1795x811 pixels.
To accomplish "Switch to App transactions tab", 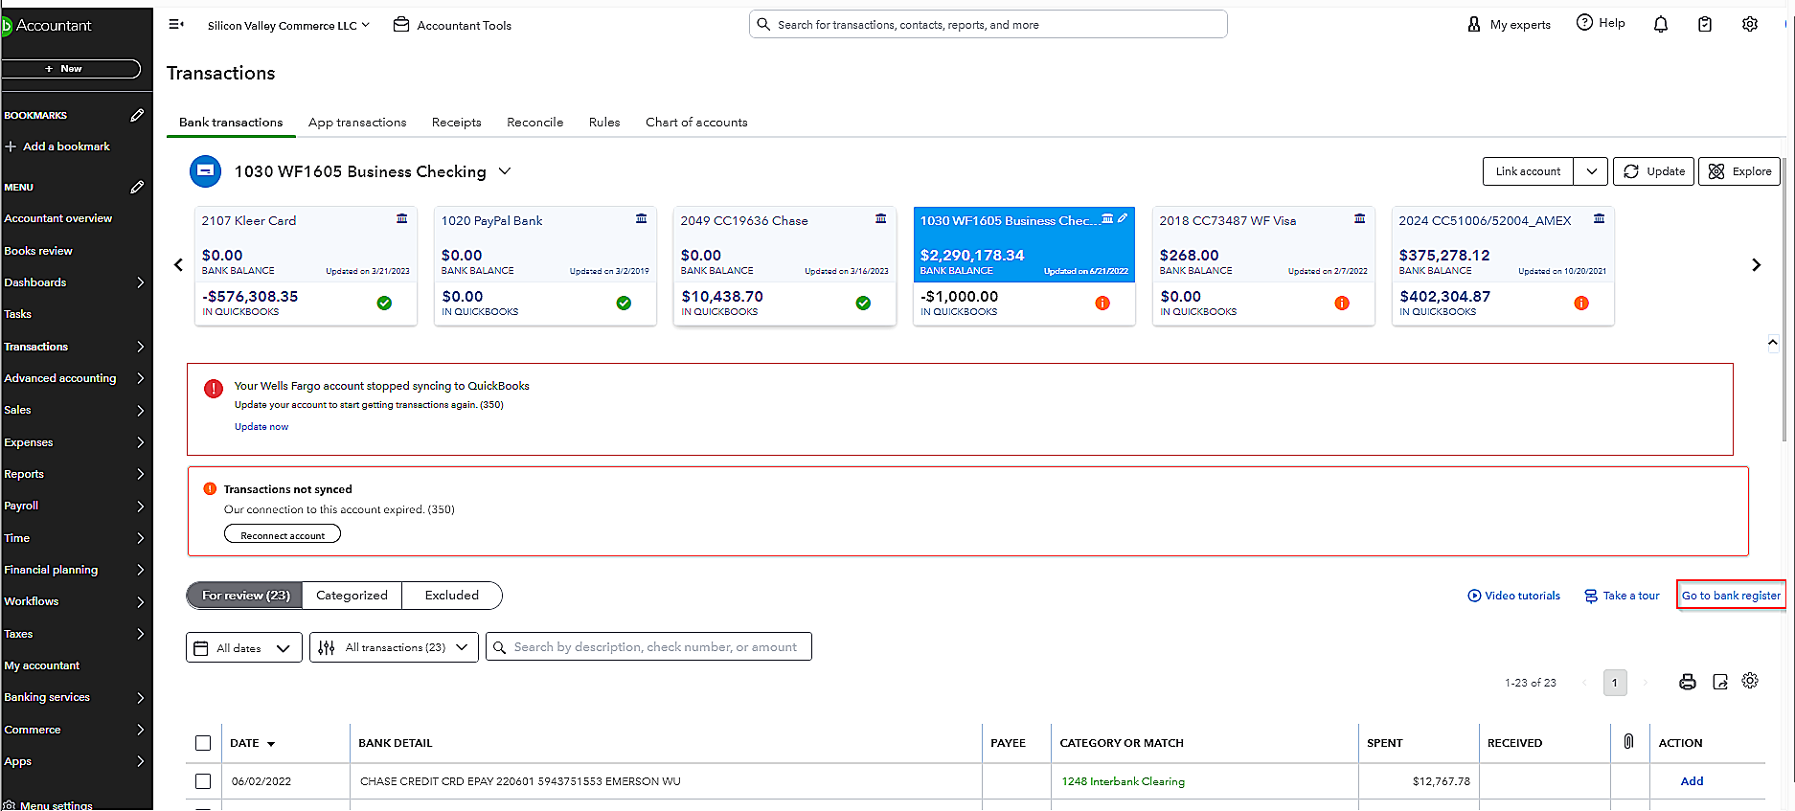I will 357,123.
